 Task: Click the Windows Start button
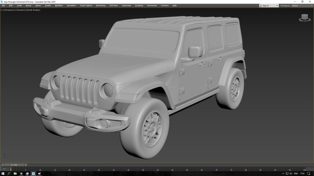point(3,174)
